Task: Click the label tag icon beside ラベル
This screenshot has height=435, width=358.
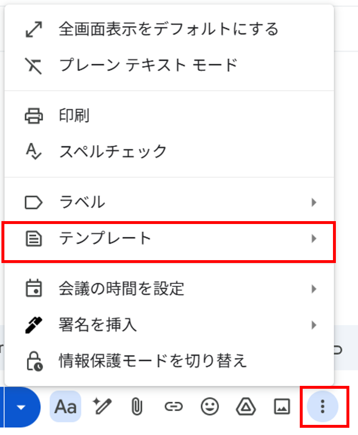Action: (34, 202)
